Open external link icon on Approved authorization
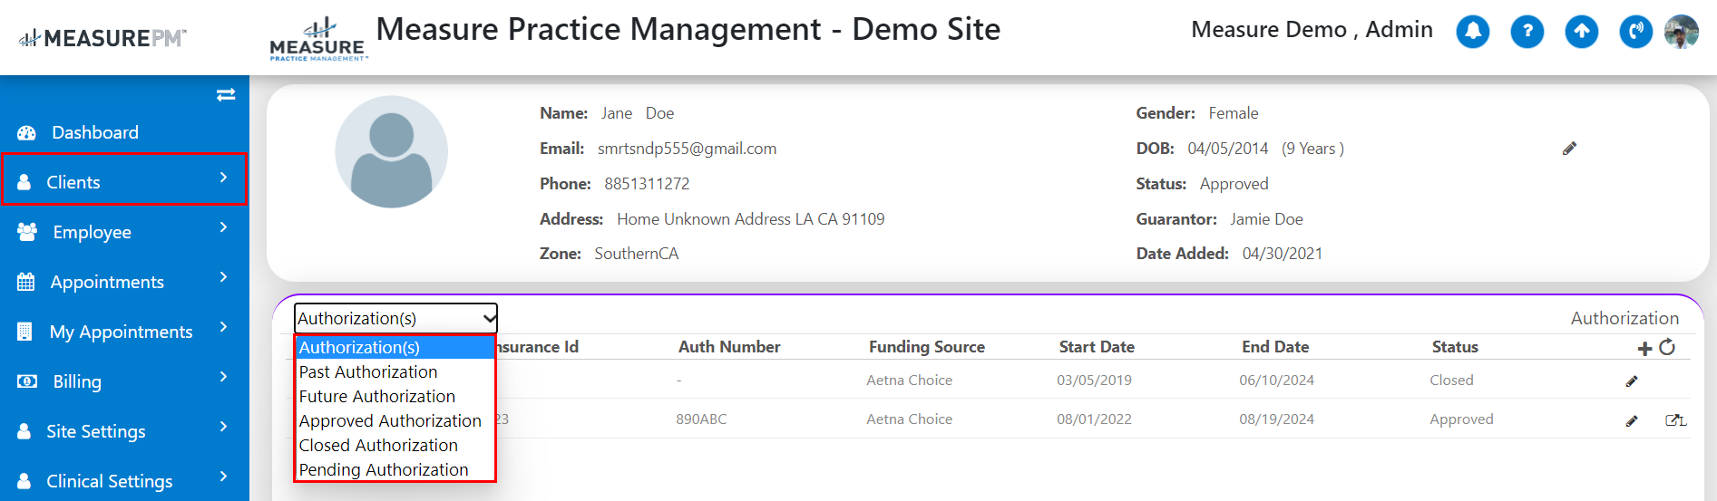 click(x=1674, y=420)
